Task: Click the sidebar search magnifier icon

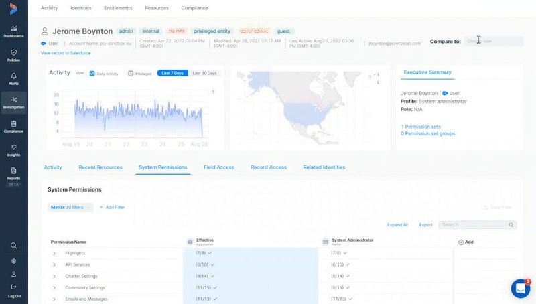Action: click(x=14, y=246)
